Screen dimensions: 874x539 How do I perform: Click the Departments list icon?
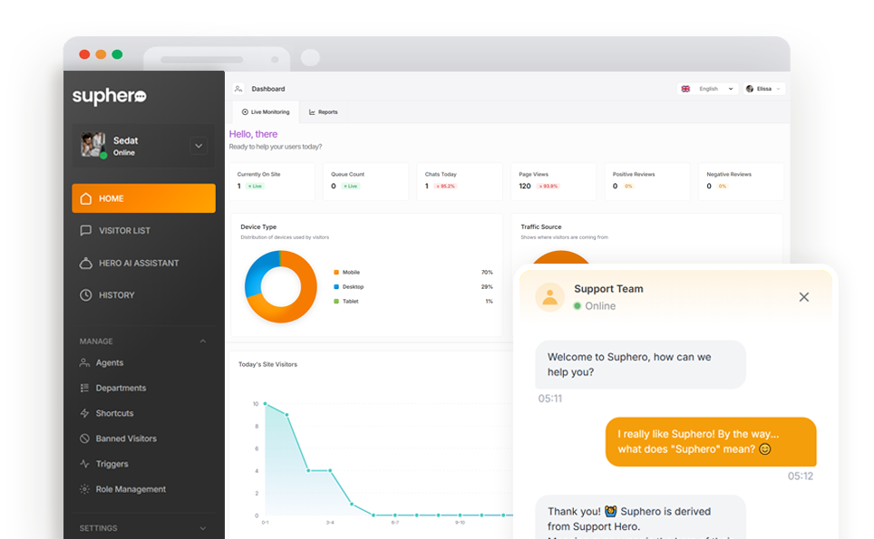click(84, 388)
